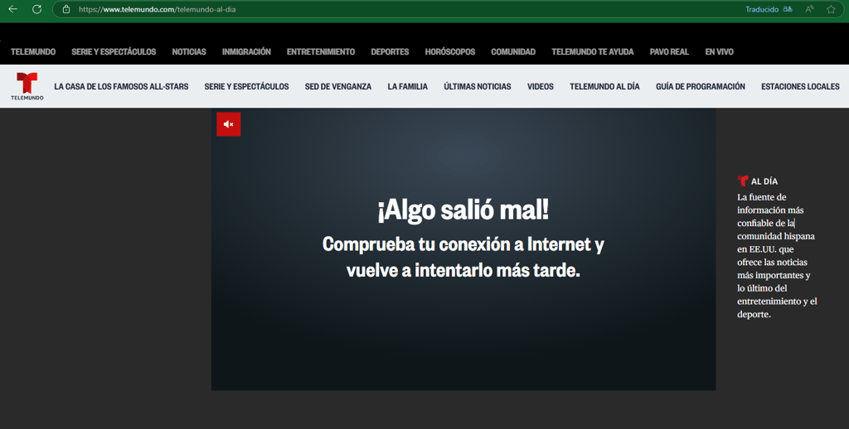
Task: Click the ¡Algo salió mal! error heading
Action: (x=463, y=210)
